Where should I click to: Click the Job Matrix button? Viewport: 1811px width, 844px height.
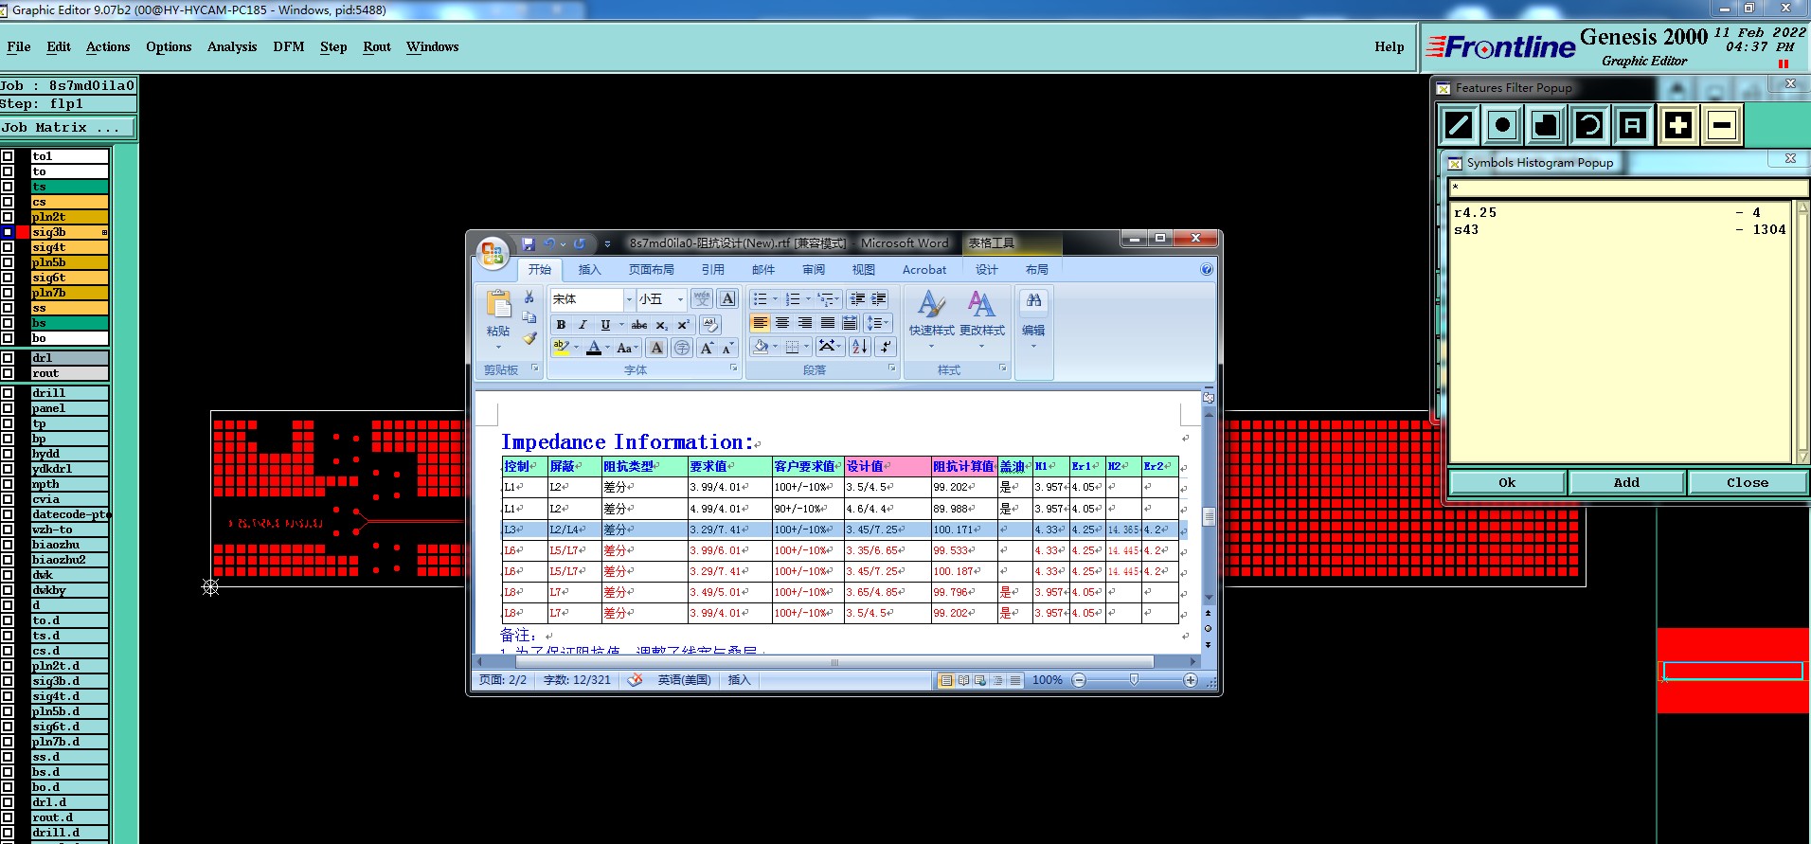click(68, 128)
